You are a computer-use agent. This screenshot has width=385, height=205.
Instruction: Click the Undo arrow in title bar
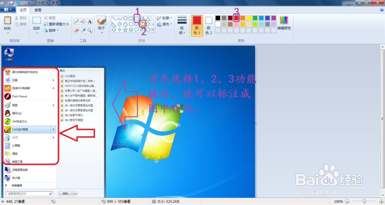18,3
